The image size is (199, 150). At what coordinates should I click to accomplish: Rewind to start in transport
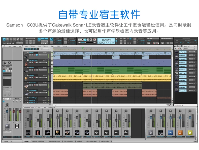point(79,40)
